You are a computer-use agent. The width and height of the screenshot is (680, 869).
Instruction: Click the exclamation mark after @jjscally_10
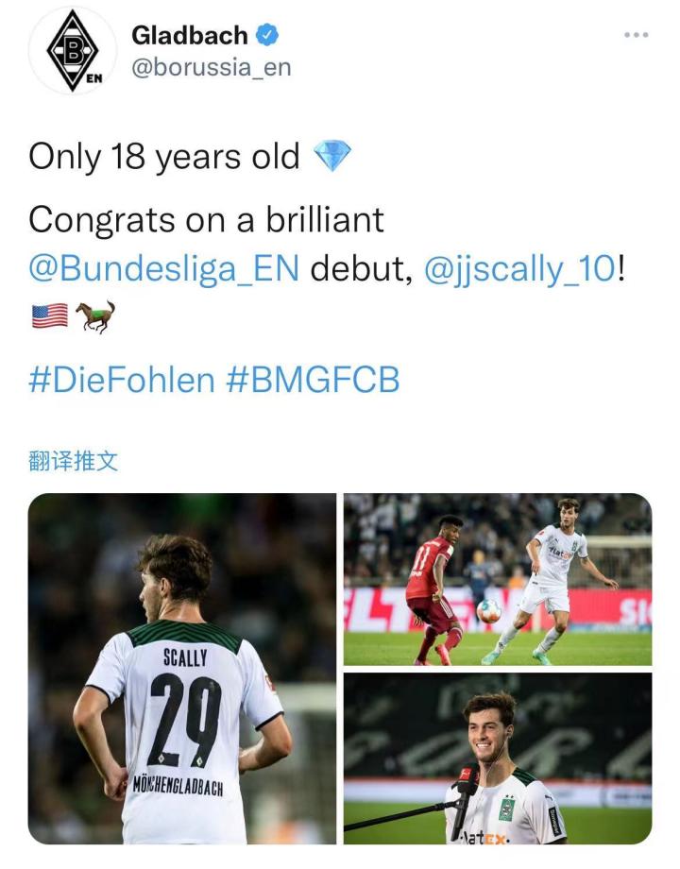(x=621, y=268)
